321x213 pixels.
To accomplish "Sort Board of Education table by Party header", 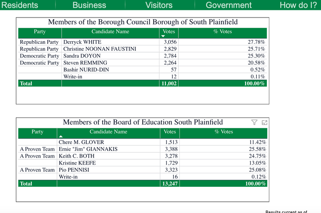I will click(37, 132).
